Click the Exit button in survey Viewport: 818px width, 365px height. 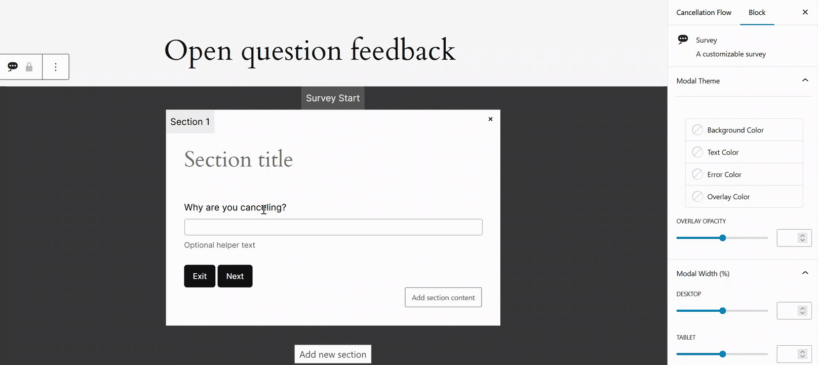point(200,276)
